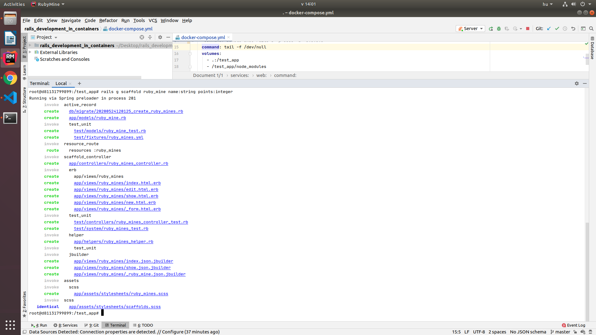Commit changes with green checkmark
Screen dimensions: 596x335
point(557,29)
